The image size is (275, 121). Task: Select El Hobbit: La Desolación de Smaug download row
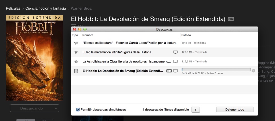coord(164,71)
